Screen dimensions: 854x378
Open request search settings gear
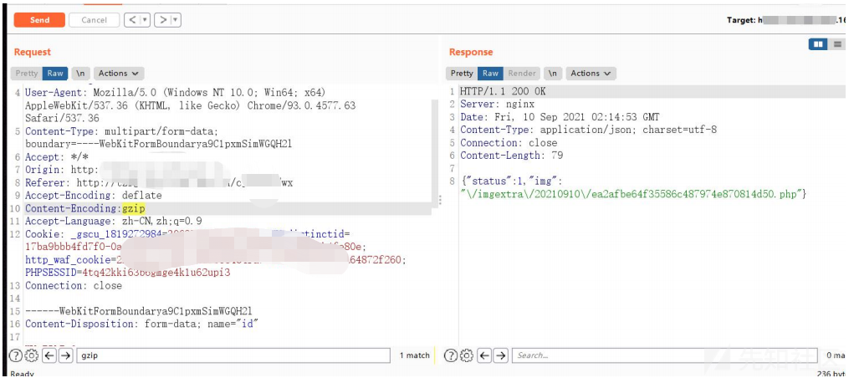click(x=31, y=355)
